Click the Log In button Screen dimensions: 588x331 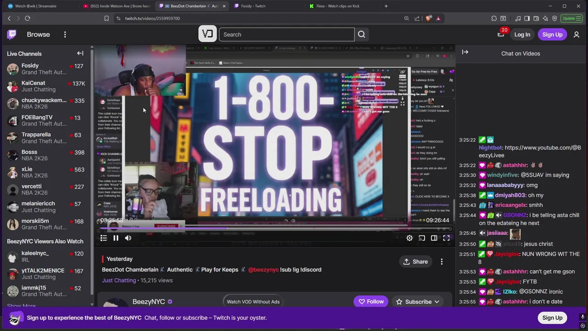click(x=522, y=34)
